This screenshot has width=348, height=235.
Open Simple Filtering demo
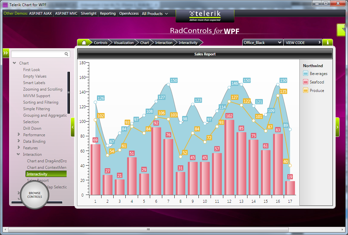click(x=36, y=109)
